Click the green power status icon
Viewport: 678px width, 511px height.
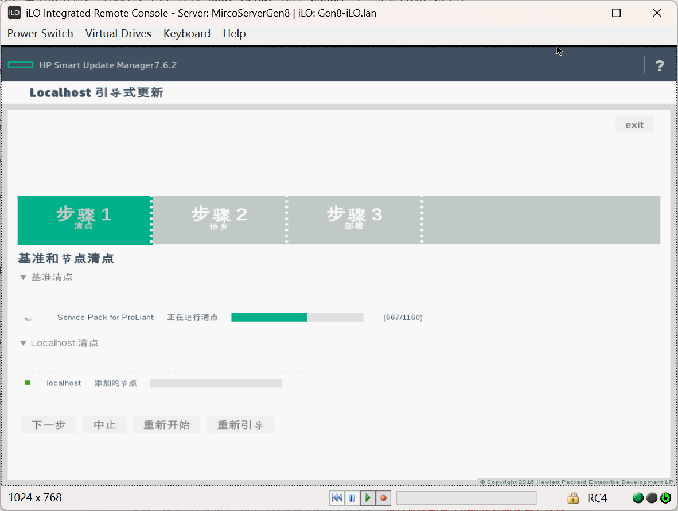point(665,498)
